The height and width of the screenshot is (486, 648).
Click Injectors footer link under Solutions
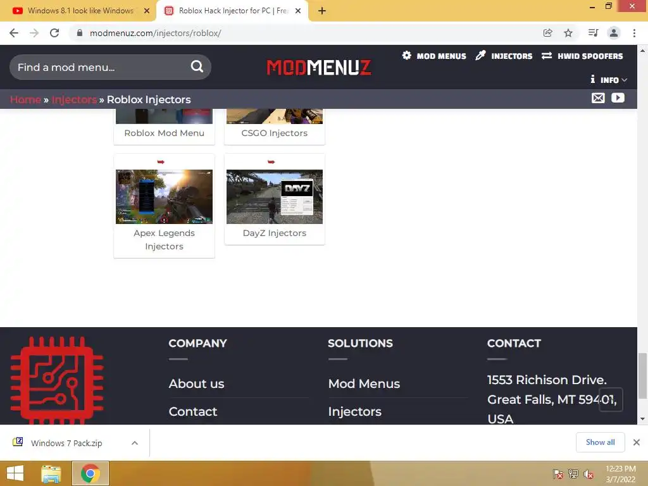(x=354, y=411)
